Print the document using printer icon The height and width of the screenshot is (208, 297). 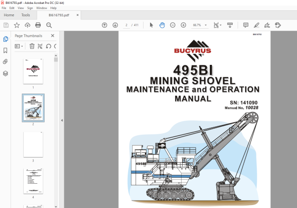click(38, 25)
